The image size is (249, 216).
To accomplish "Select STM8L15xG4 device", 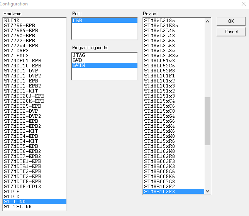I will pos(174,116).
